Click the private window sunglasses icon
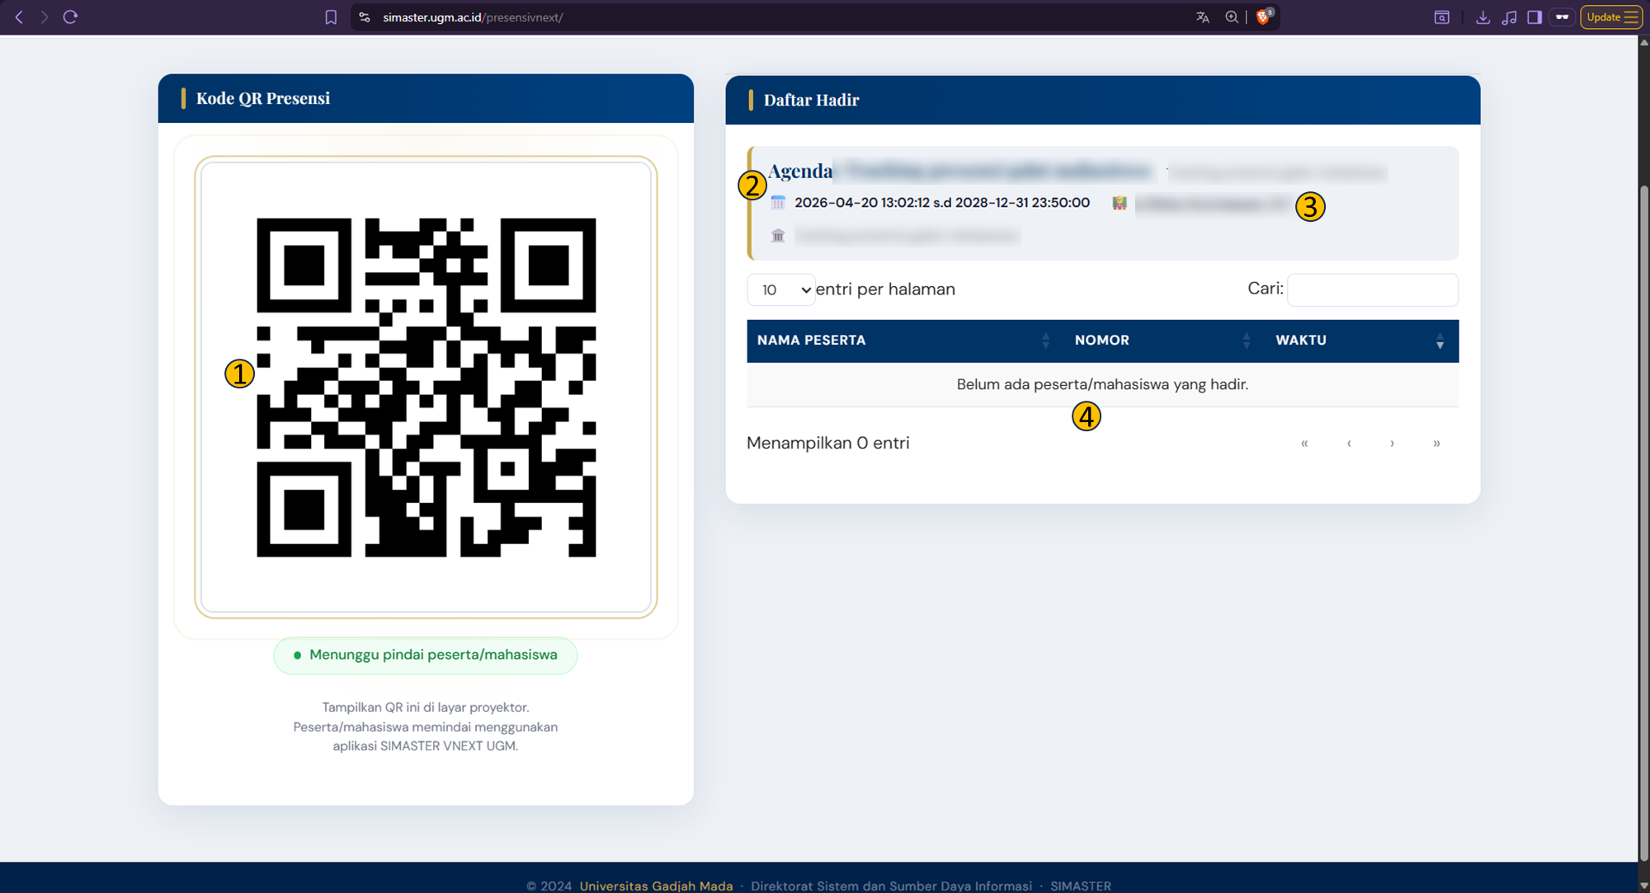Viewport: 1650px width, 893px height. pyautogui.click(x=1562, y=17)
